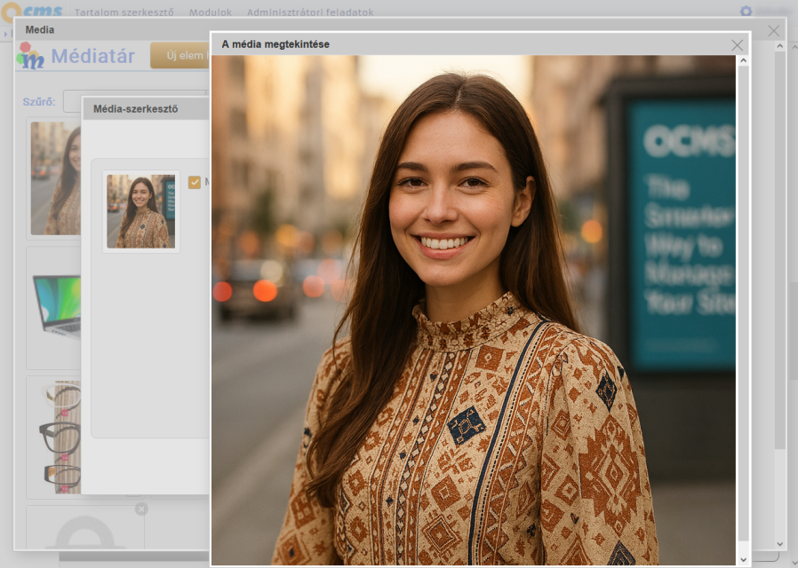Close the 'A média megtekintése' preview dialog

[x=737, y=45]
